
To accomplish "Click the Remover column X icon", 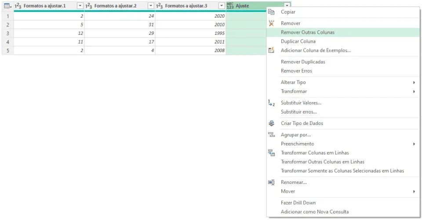I will 271,23.
